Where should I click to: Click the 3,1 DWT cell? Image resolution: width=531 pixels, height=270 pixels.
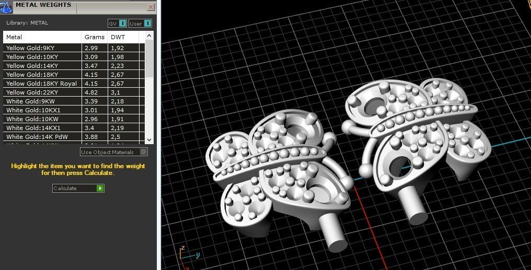[123, 92]
